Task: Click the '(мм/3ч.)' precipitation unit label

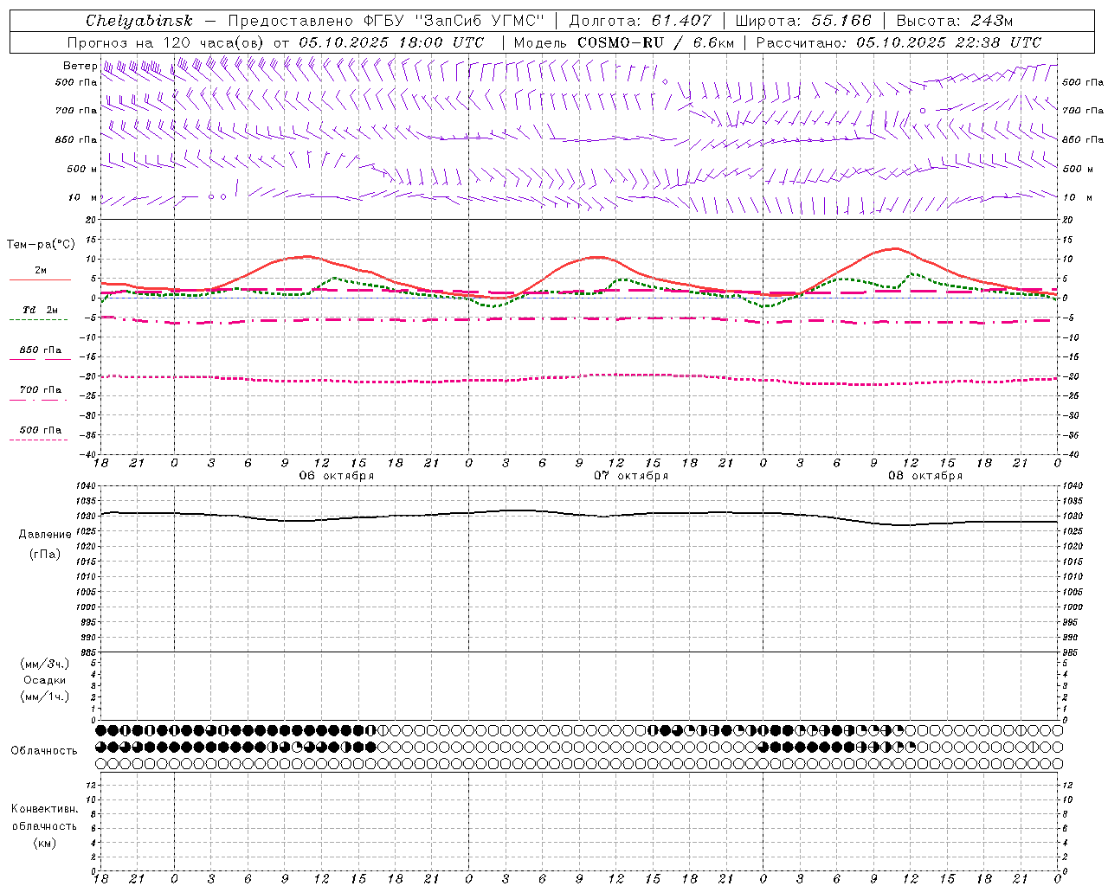Action: 45,664
